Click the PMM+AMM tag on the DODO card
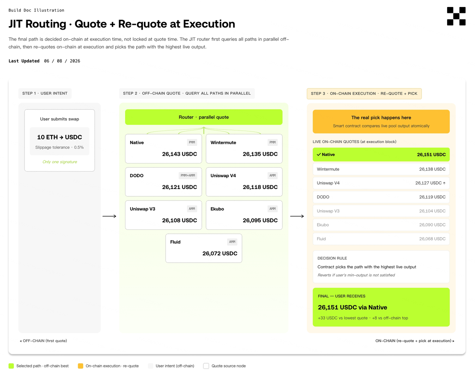This screenshot has width=475, height=371. [x=188, y=175]
